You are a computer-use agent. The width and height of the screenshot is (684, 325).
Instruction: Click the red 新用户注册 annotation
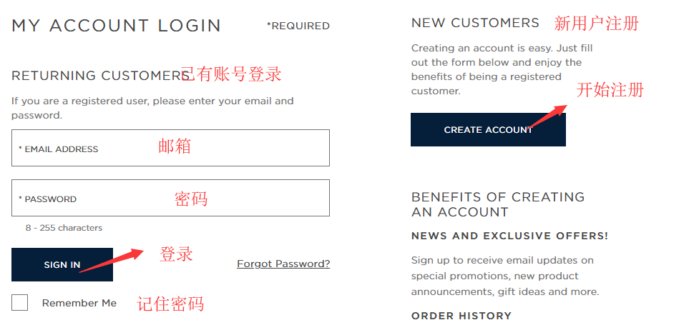[x=596, y=24]
